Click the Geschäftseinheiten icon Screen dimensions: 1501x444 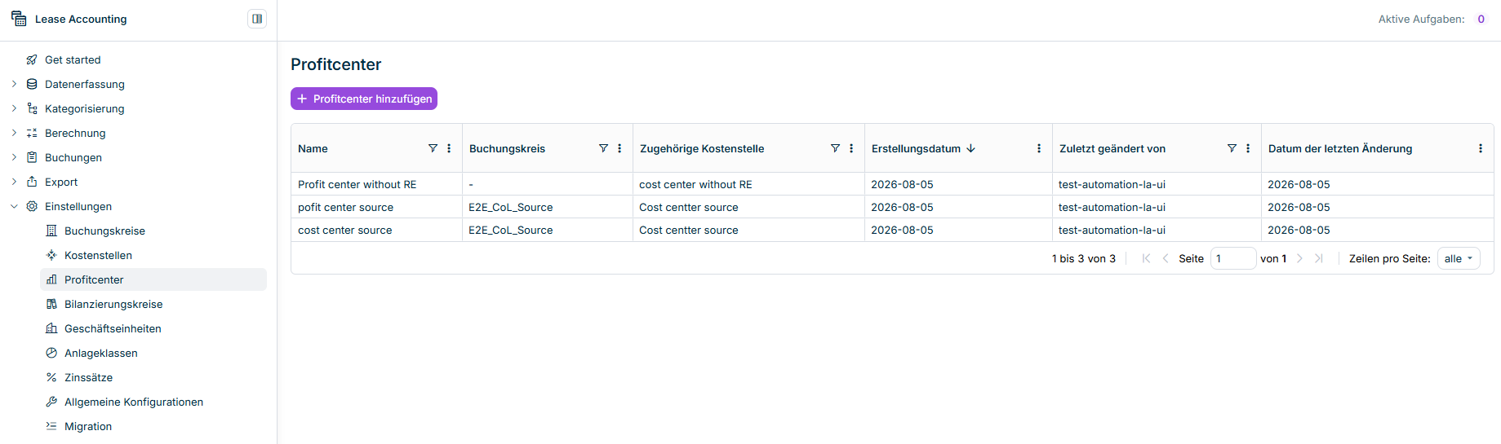(x=51, y=328)
